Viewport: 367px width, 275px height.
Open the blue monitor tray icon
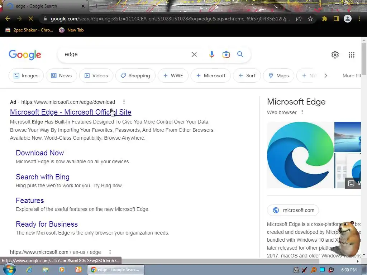coord(322,270)
